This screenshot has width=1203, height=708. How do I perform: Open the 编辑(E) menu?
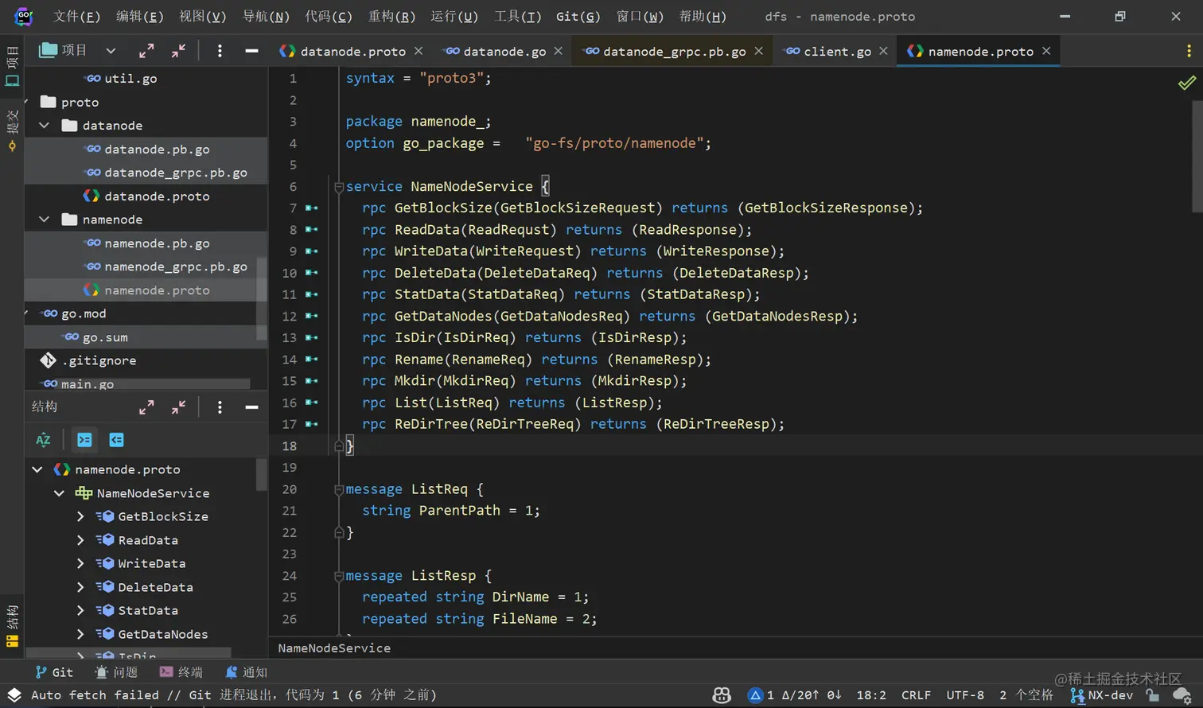[140, 16]
